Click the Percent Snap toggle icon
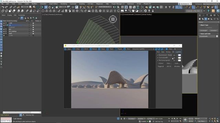Image resolution: width=220 pixels, height=123 pixels. tap(88, 7)
